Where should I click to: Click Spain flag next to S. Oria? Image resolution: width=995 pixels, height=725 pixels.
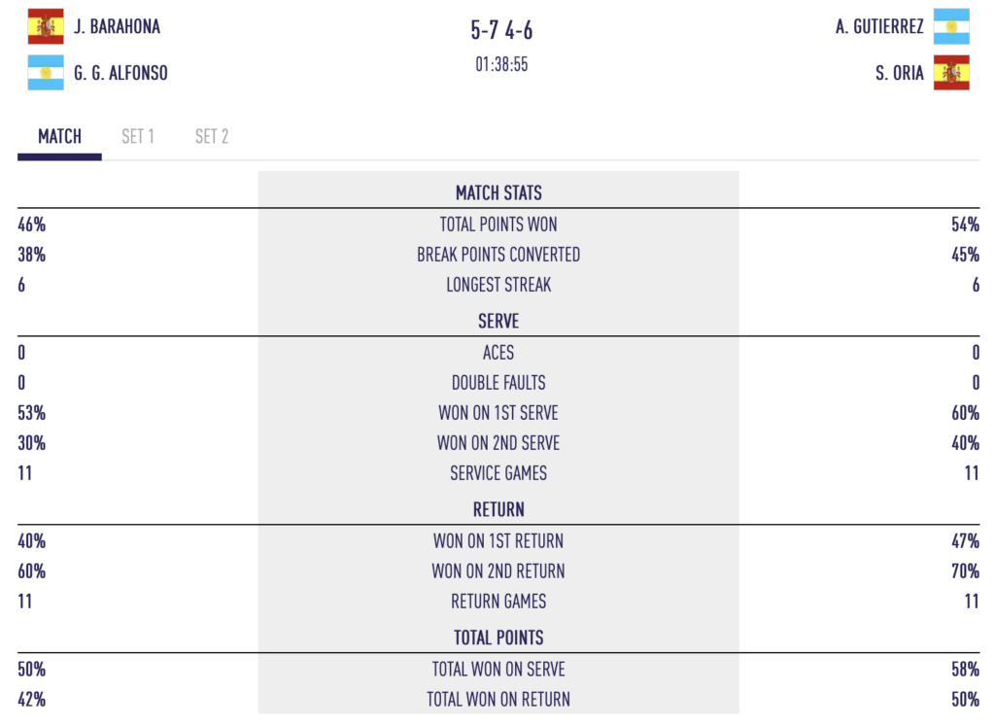coord(951,73)
